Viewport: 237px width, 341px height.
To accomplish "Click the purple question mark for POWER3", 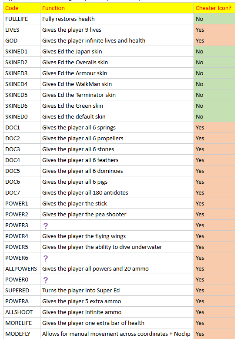I will tap(46, 226).
